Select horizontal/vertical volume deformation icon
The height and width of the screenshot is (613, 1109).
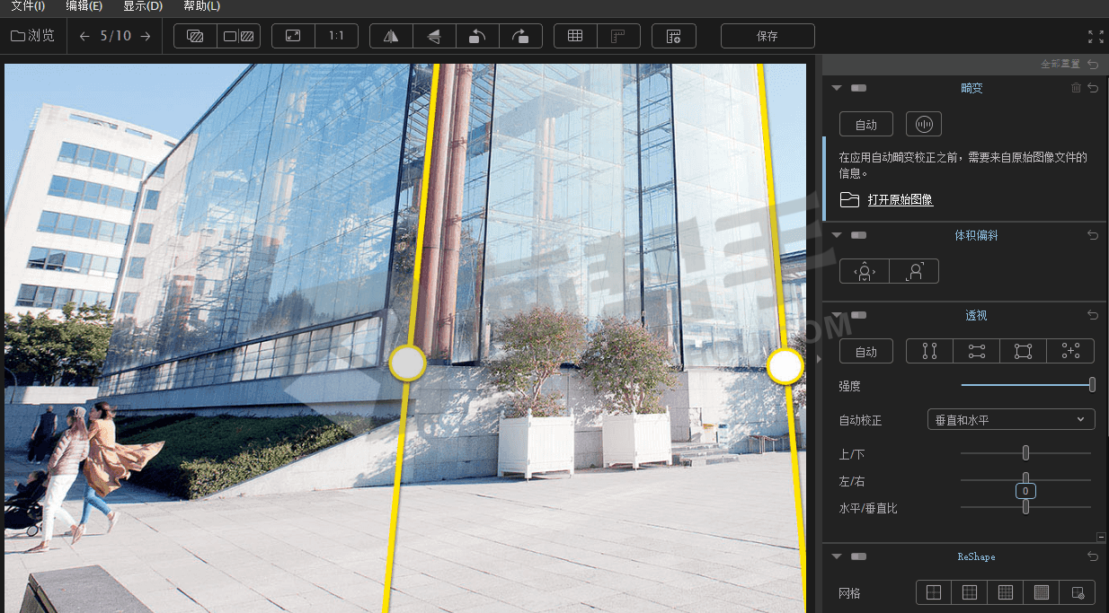865,271
